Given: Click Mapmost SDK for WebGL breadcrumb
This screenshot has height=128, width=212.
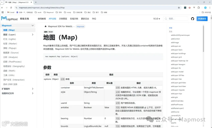Looking at the screenshot, I should (x=60, y=26).
